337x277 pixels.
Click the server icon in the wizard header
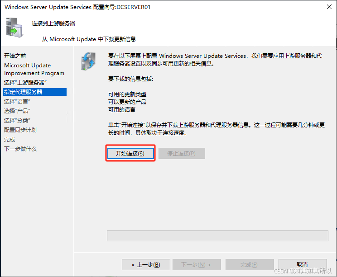[x=14, y=28]
